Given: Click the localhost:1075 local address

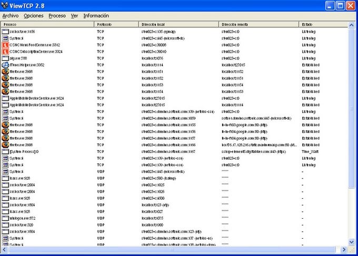Looking at the screenshot, I should point(152,218).
